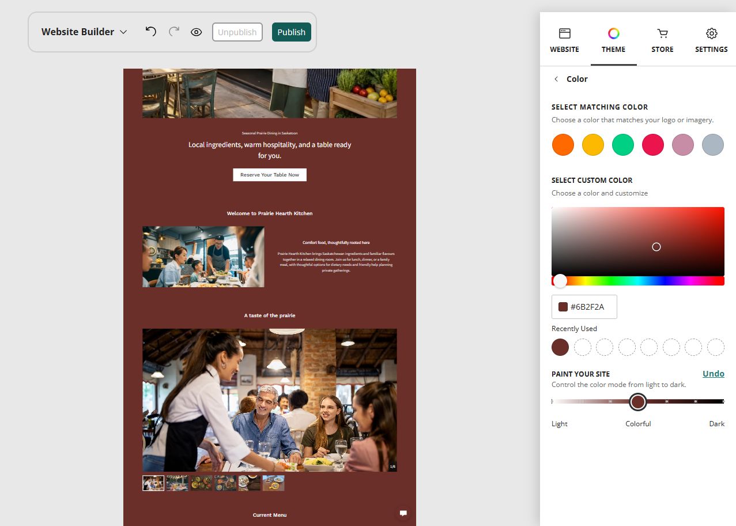Select the mauve matching color swatch

(683, 145)
